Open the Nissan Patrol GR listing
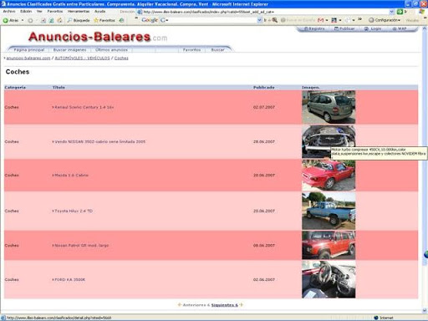428x321 pixels. pyautogui.click(x=82, y=246)
